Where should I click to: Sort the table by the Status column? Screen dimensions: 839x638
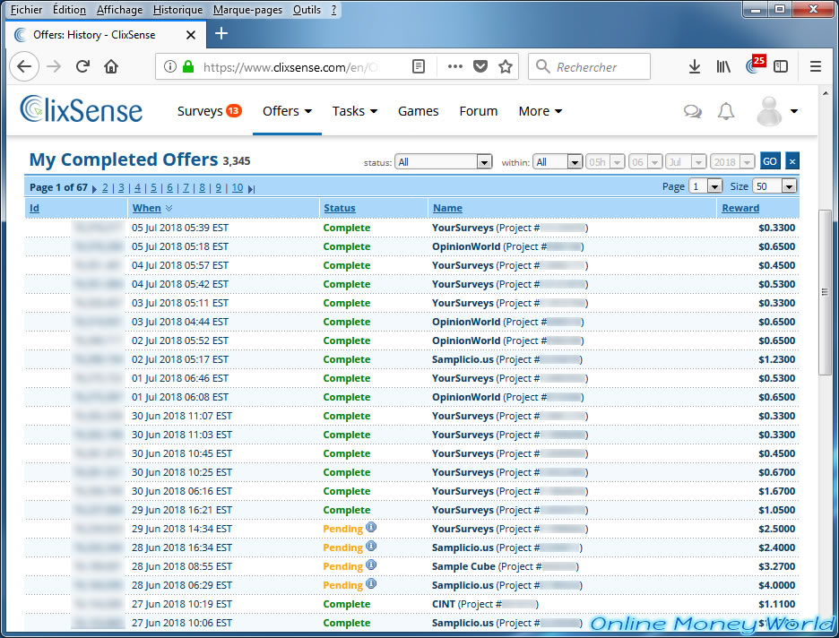[x=339, y=208]
